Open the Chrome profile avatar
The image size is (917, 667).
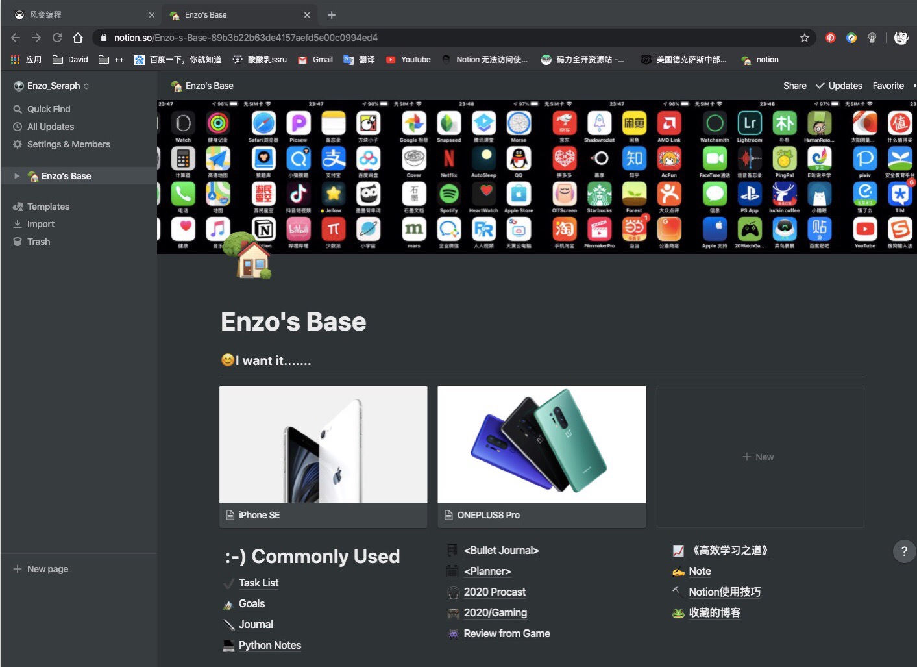901,38
